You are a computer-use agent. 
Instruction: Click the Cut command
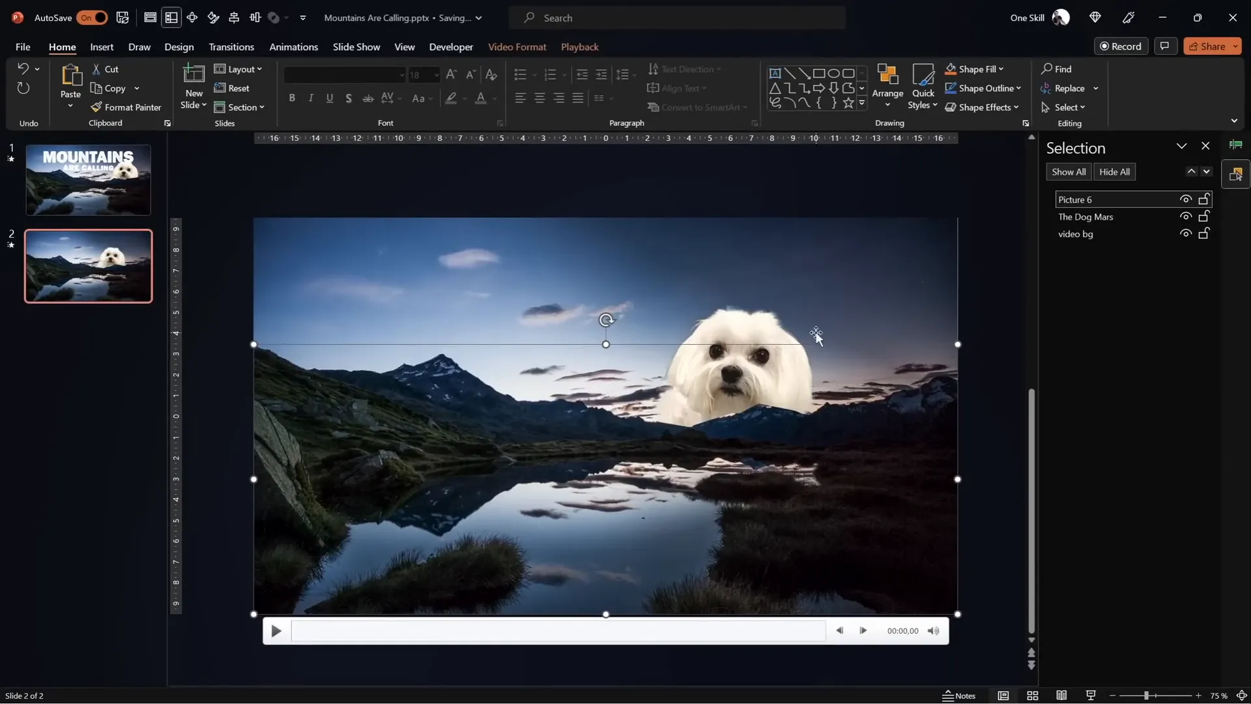click(105, 69)
